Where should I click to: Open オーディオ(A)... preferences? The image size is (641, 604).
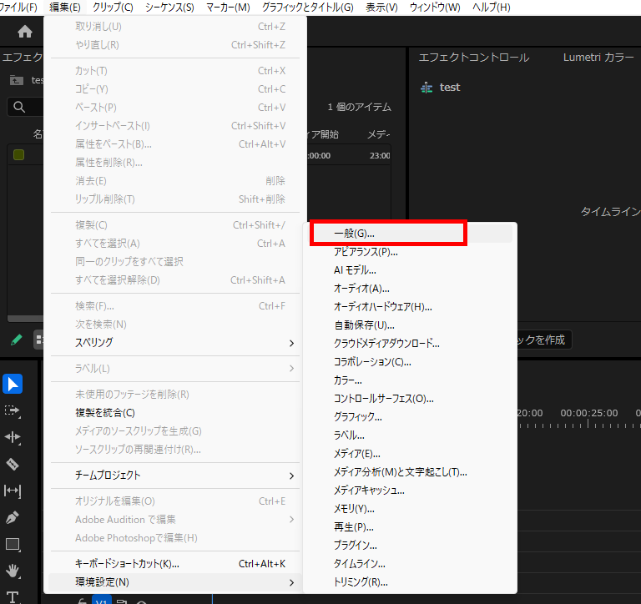410,289
